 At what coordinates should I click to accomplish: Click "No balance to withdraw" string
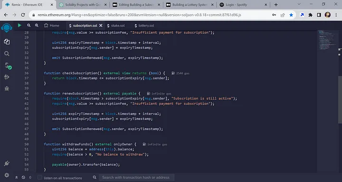point(120,154)
